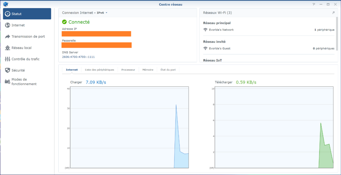Click the Evoride's Network entry

tap(221, 30)
